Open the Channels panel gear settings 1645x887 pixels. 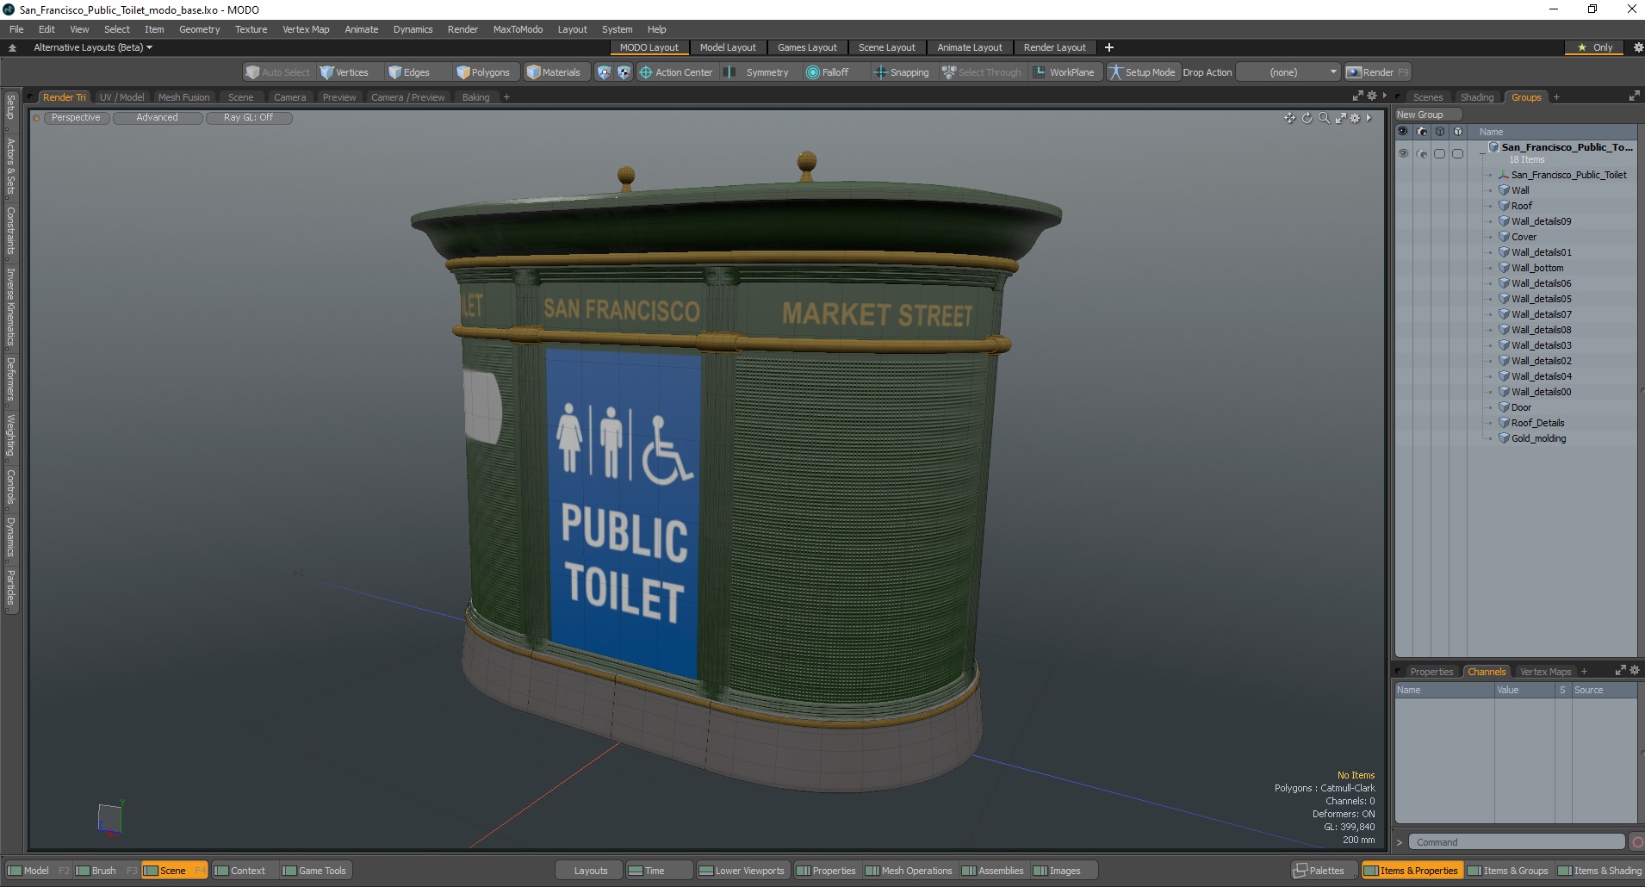coord(1635,670)
